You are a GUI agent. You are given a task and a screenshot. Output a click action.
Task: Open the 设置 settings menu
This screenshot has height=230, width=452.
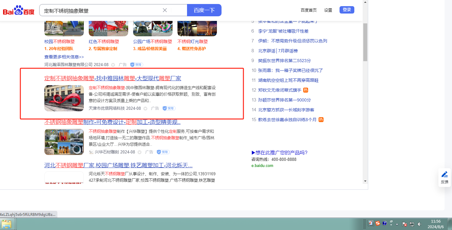(x=328, y=10)
